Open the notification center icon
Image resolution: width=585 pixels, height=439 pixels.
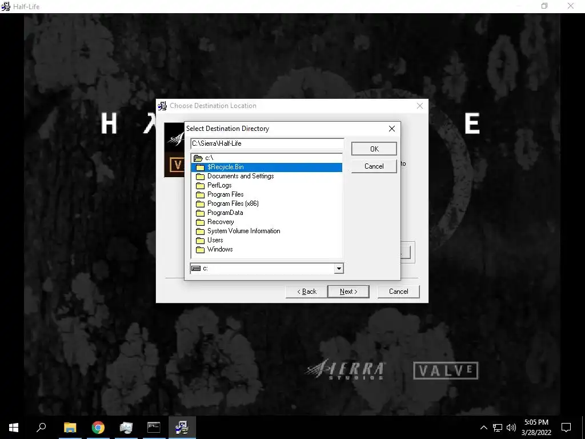pyautogui.click(x=566, y=428)
